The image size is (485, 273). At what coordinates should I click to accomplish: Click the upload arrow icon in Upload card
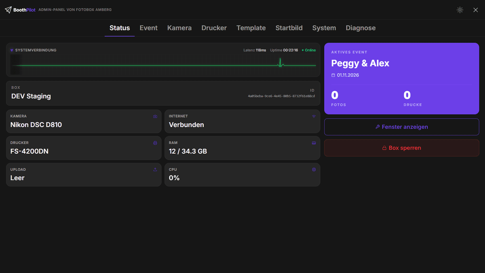pos(155,169)
